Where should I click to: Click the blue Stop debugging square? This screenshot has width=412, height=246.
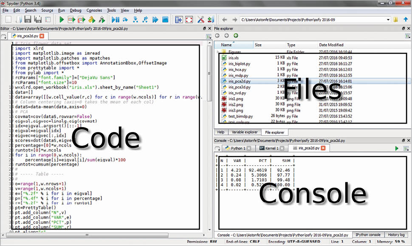[x=165, y=20]
